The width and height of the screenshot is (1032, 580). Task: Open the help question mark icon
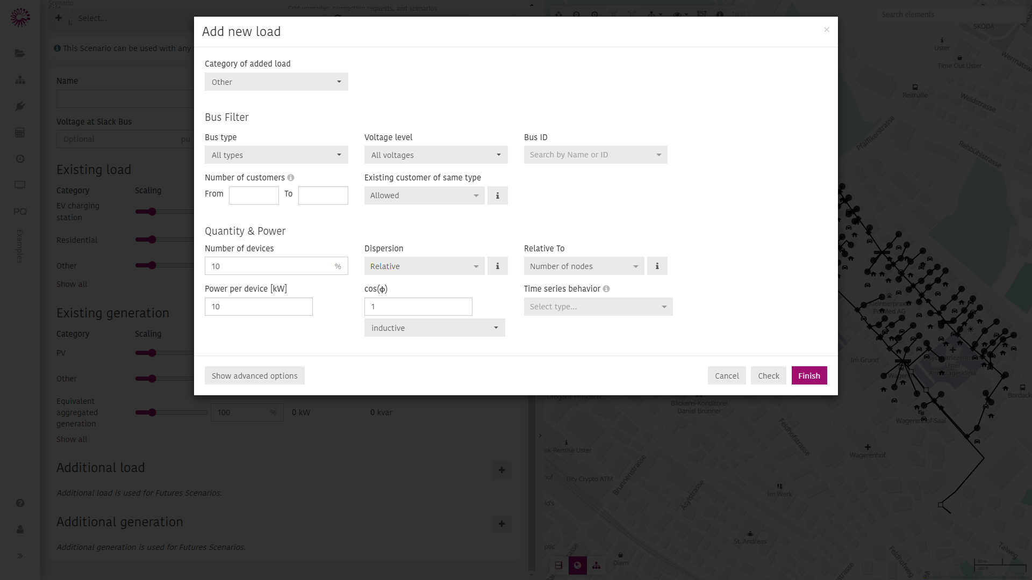coord(20,503)
